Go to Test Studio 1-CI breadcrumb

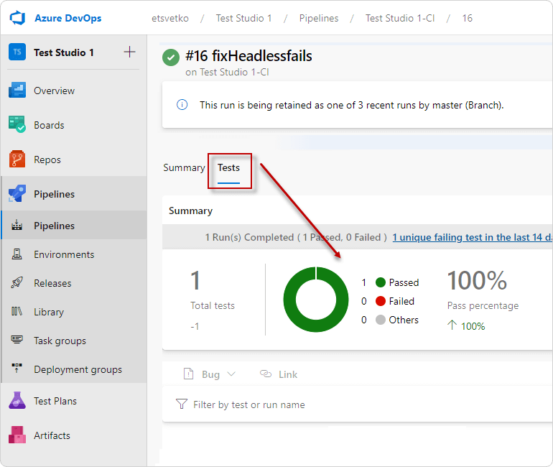coord(400,19)
